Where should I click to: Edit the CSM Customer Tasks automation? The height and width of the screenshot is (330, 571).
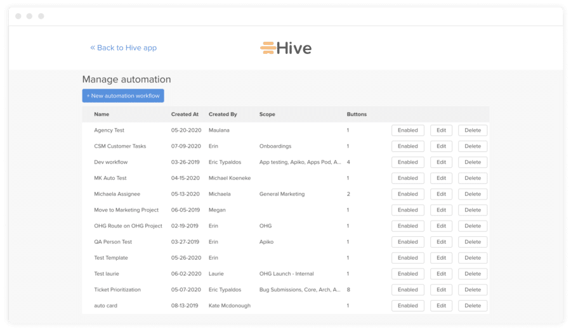pos(441,146)
